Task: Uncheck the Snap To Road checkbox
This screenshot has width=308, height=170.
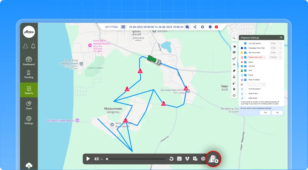Action: (245, 80)
